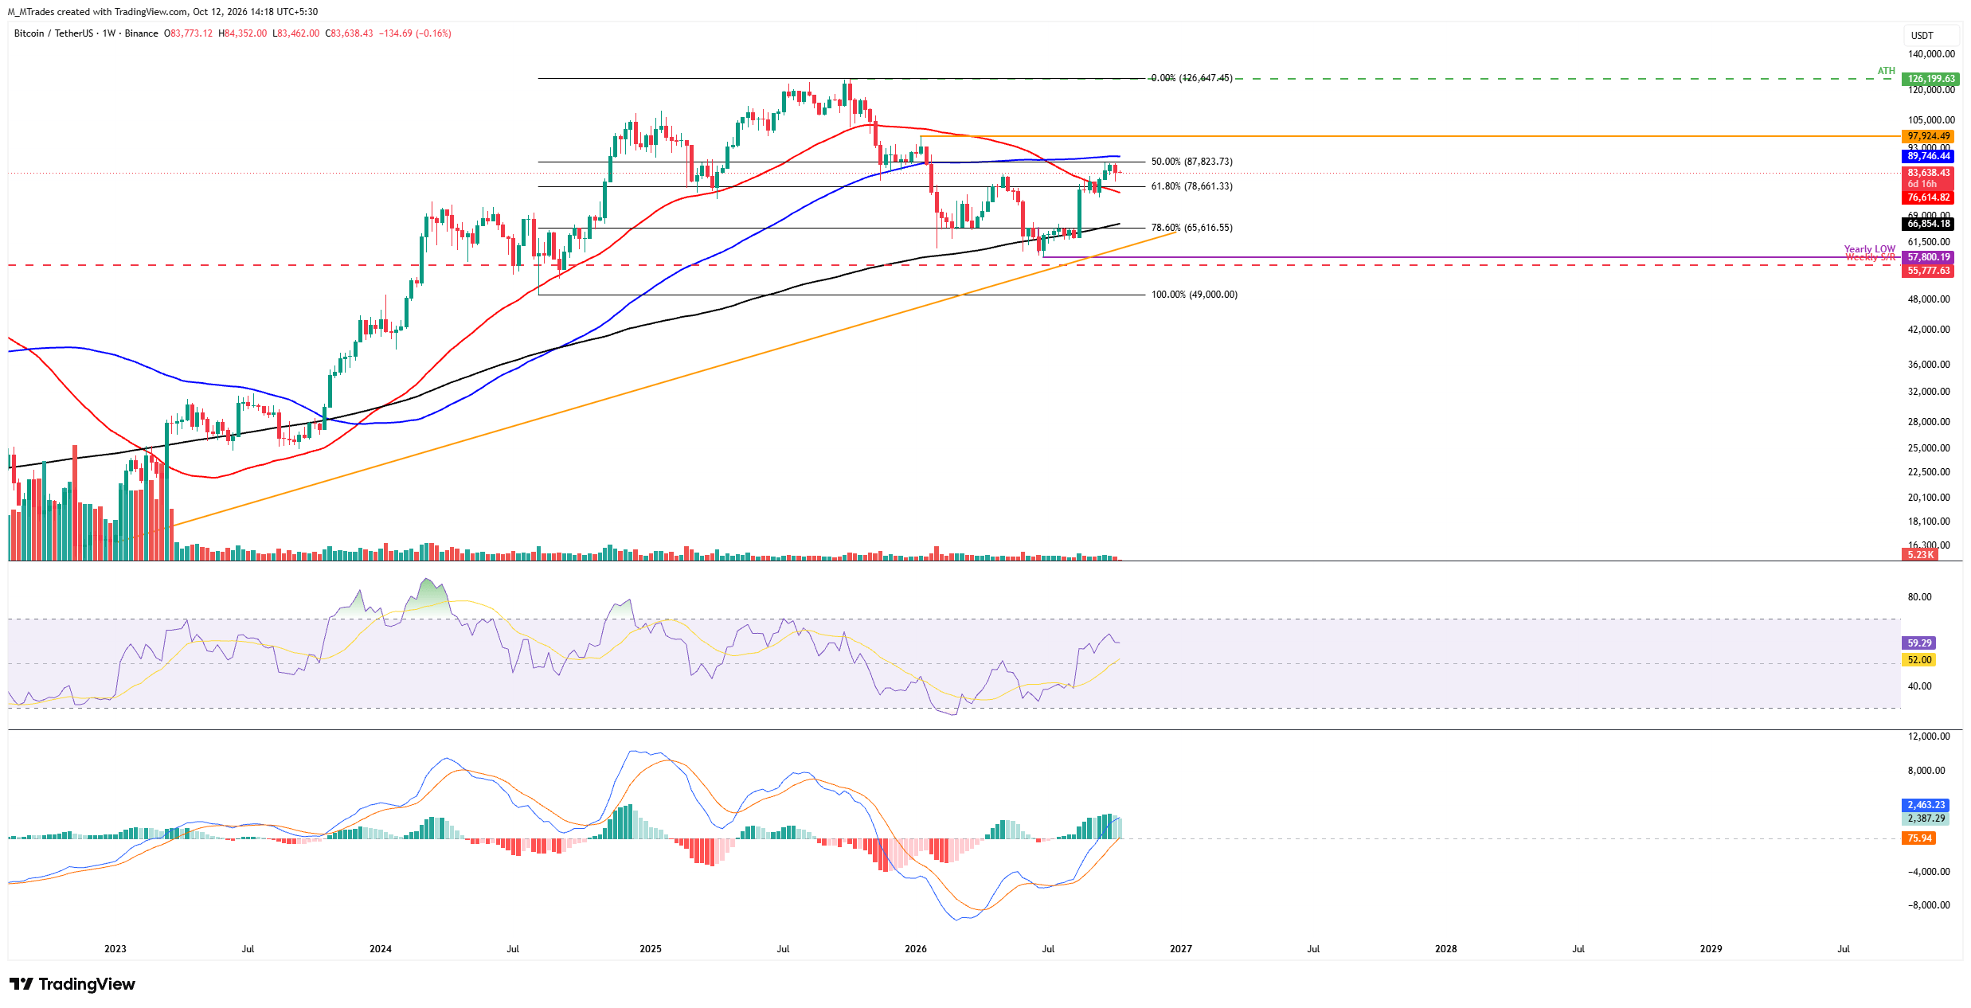Click the 5.23K volume label
This screenshot has height=1008, width=1971.
pyautogui.click(x=1920, y=555)
